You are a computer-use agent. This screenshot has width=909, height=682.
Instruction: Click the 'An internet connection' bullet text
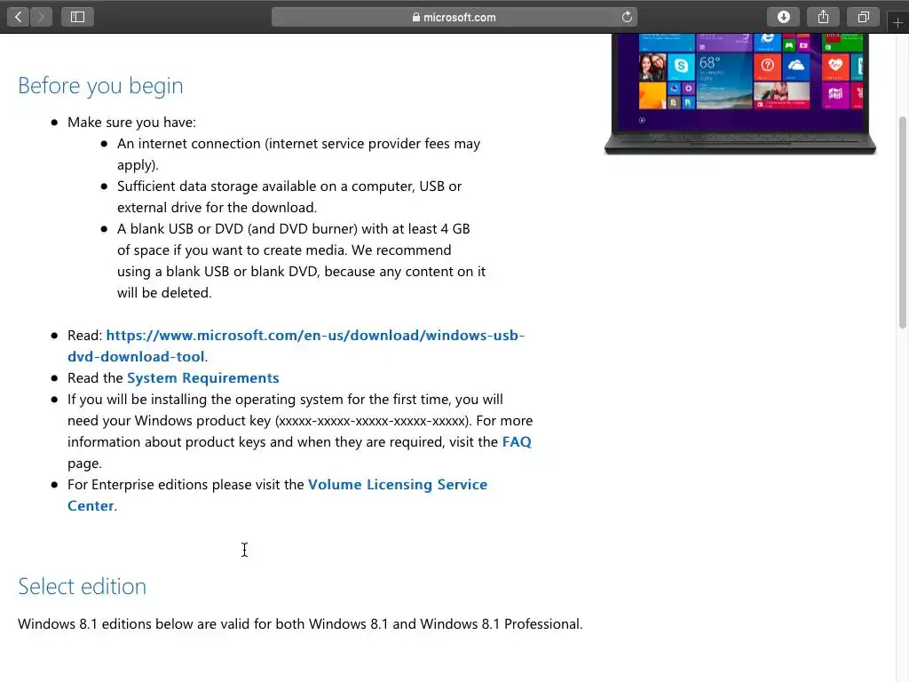pyautogui.click(x=298, y=155)
